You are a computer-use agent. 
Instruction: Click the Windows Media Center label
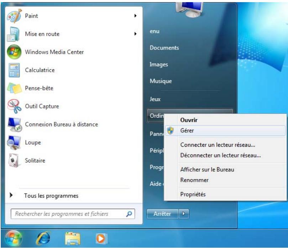coord(54,52)
